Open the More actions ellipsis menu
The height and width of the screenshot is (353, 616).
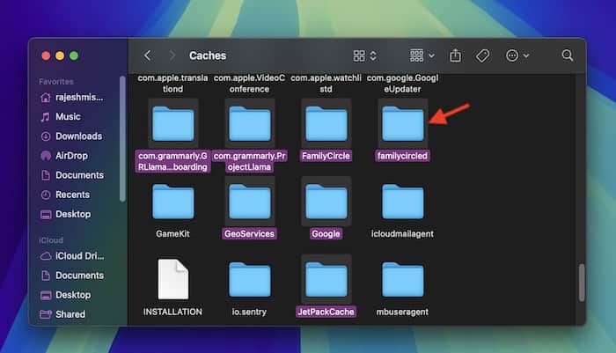[x=517, y=55]
